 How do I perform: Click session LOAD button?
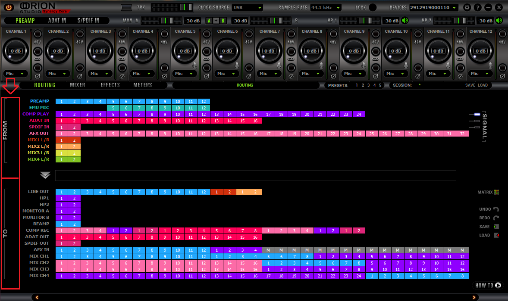[x=483, y=85]
